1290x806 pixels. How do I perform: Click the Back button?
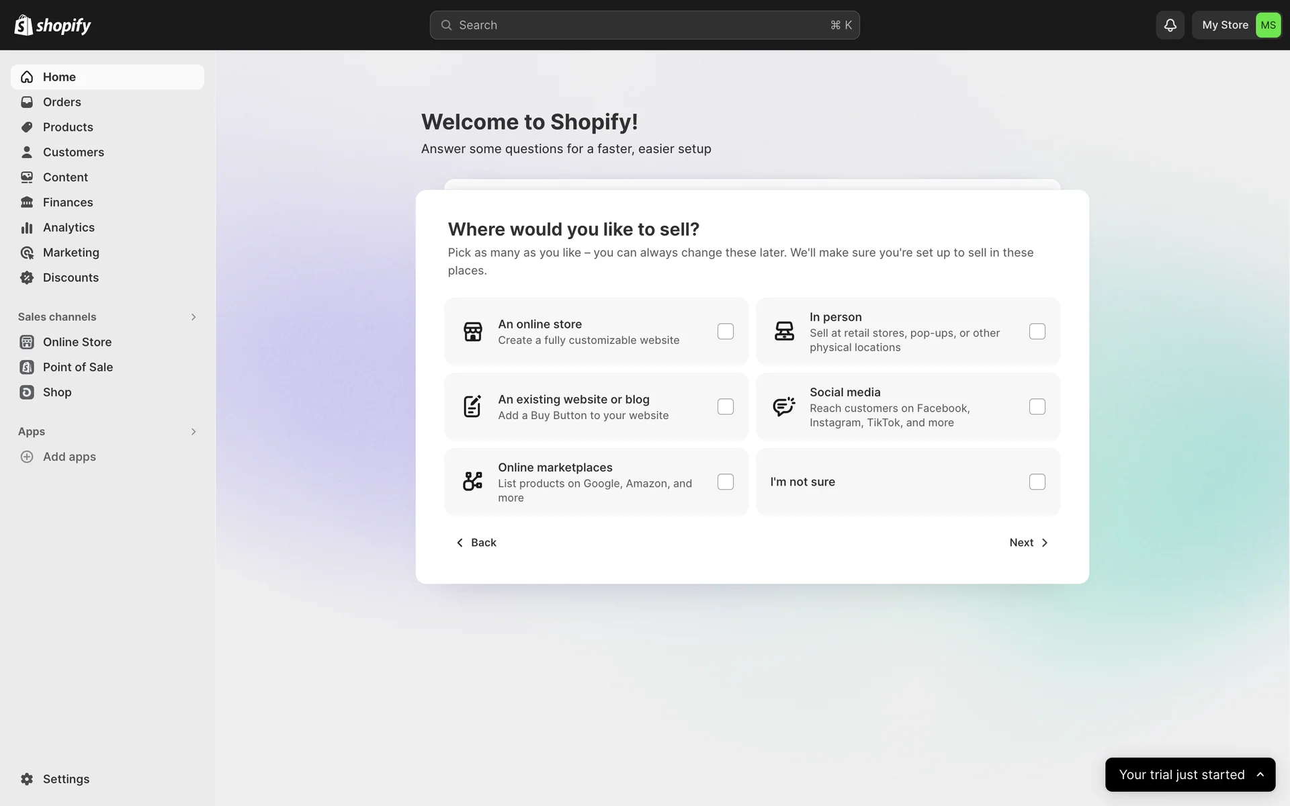point(476,543)
